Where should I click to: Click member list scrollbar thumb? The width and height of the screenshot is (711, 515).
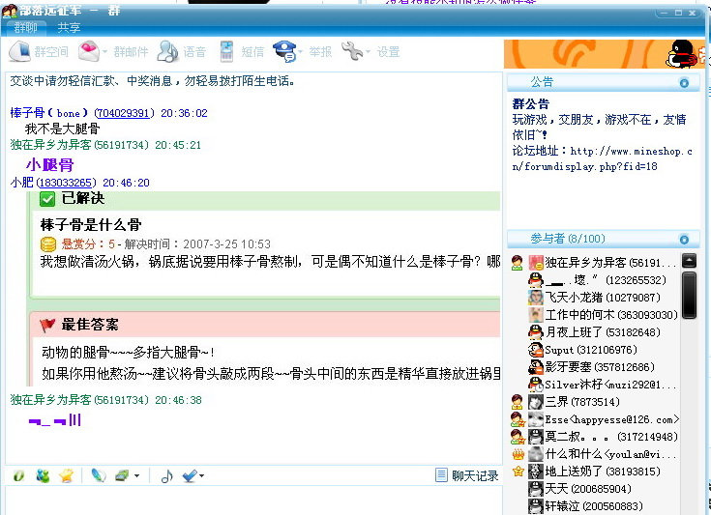689,295
